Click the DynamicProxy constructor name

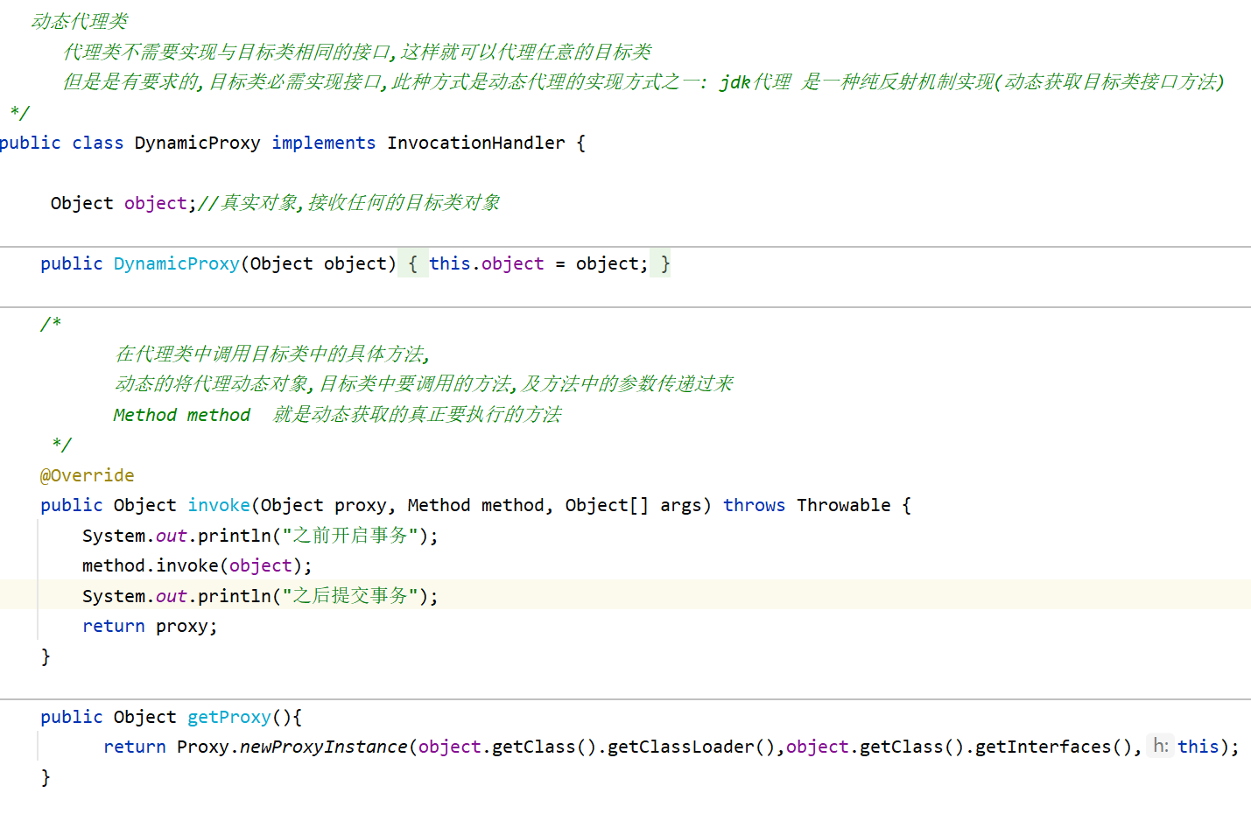point(176,263)
